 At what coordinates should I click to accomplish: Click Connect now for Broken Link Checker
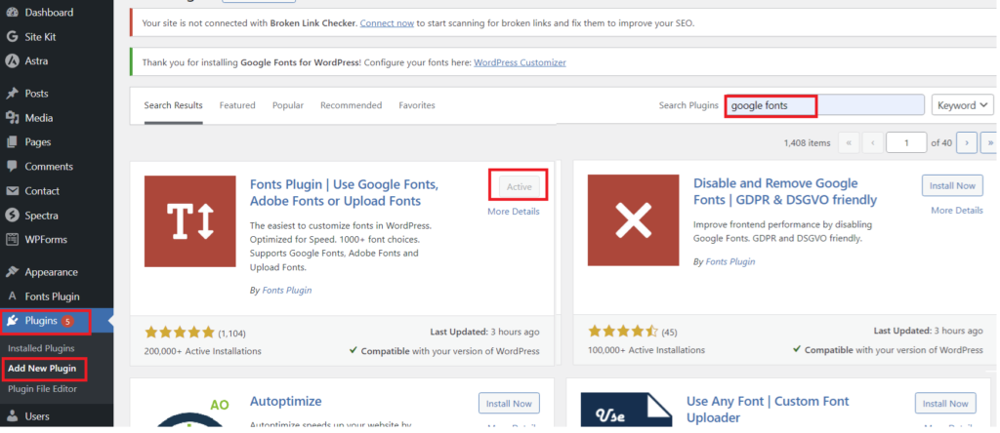point(387,23)
